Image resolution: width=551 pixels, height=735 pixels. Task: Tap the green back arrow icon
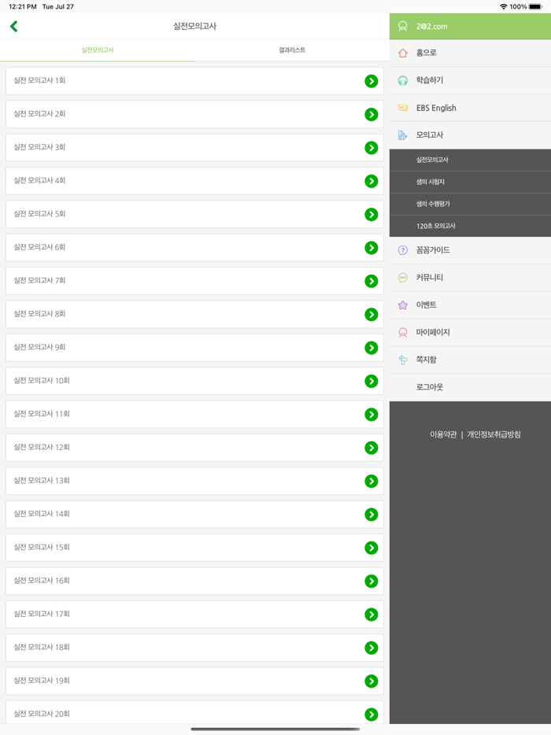pos(14,26)
